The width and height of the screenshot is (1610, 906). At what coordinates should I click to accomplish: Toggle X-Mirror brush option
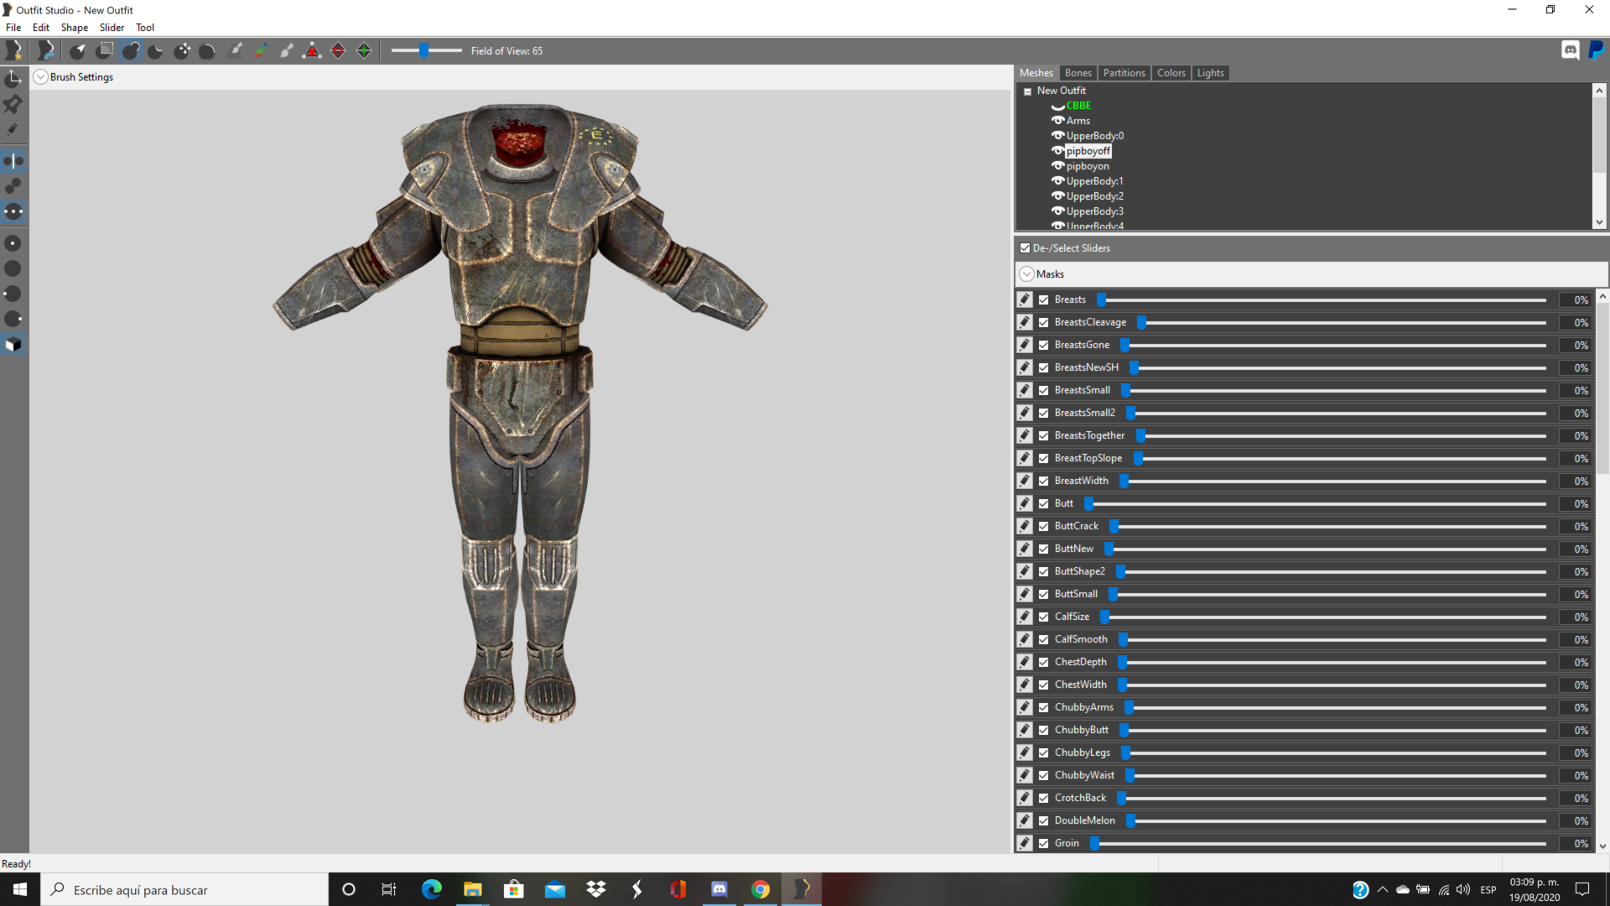13,160
